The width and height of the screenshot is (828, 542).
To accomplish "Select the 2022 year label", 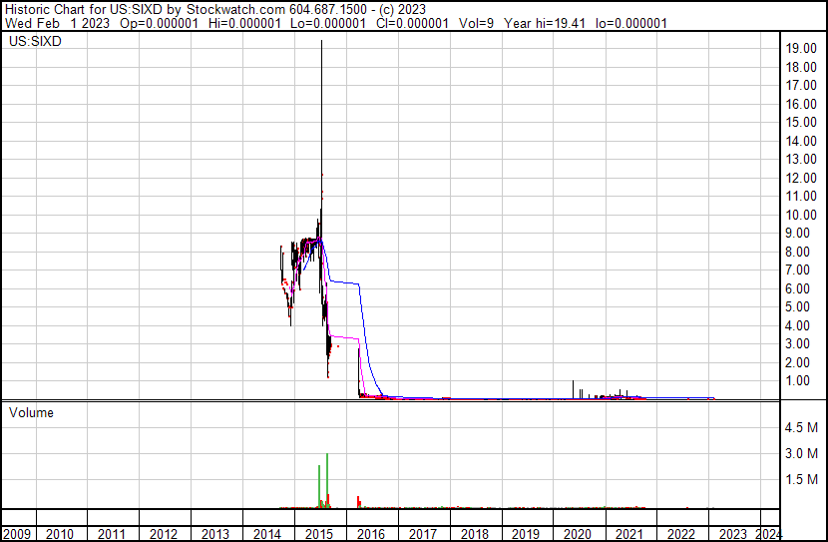I will [681, 534].
